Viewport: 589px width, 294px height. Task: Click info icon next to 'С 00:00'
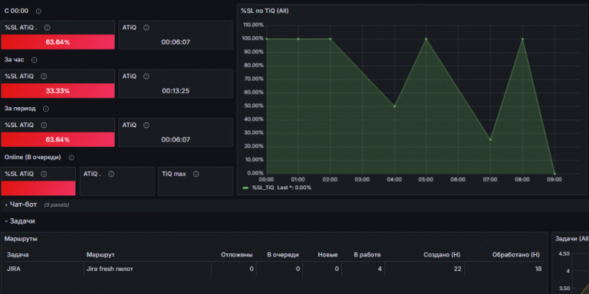click(38, 11)
